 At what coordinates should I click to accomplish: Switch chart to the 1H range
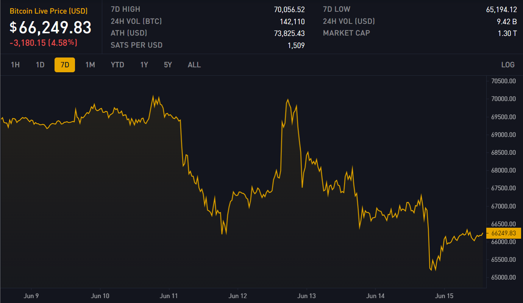15,65
